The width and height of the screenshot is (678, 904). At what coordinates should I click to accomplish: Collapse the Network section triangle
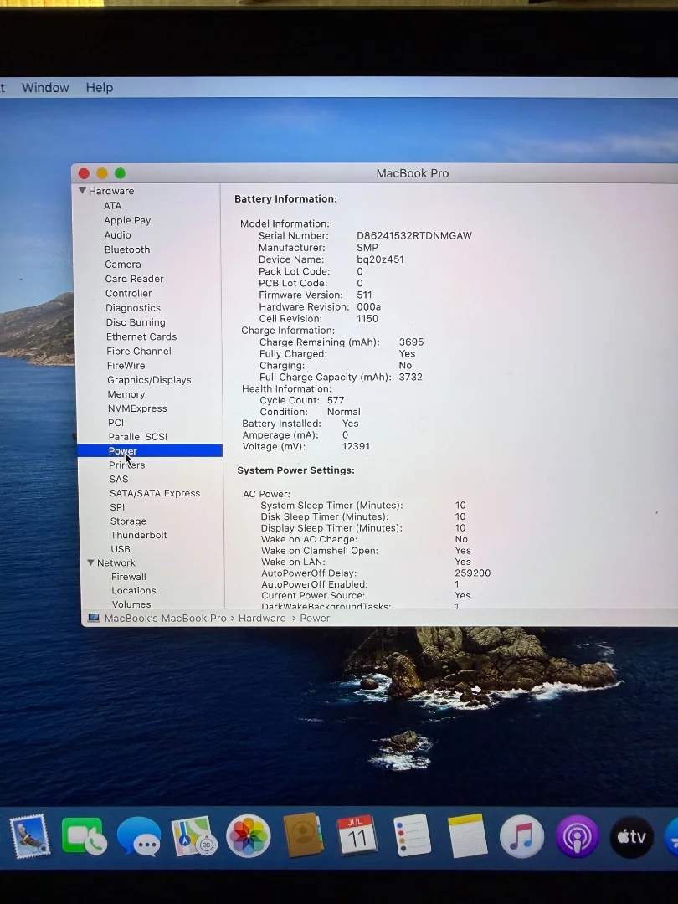pyautogui.click(x=90, y=562)
